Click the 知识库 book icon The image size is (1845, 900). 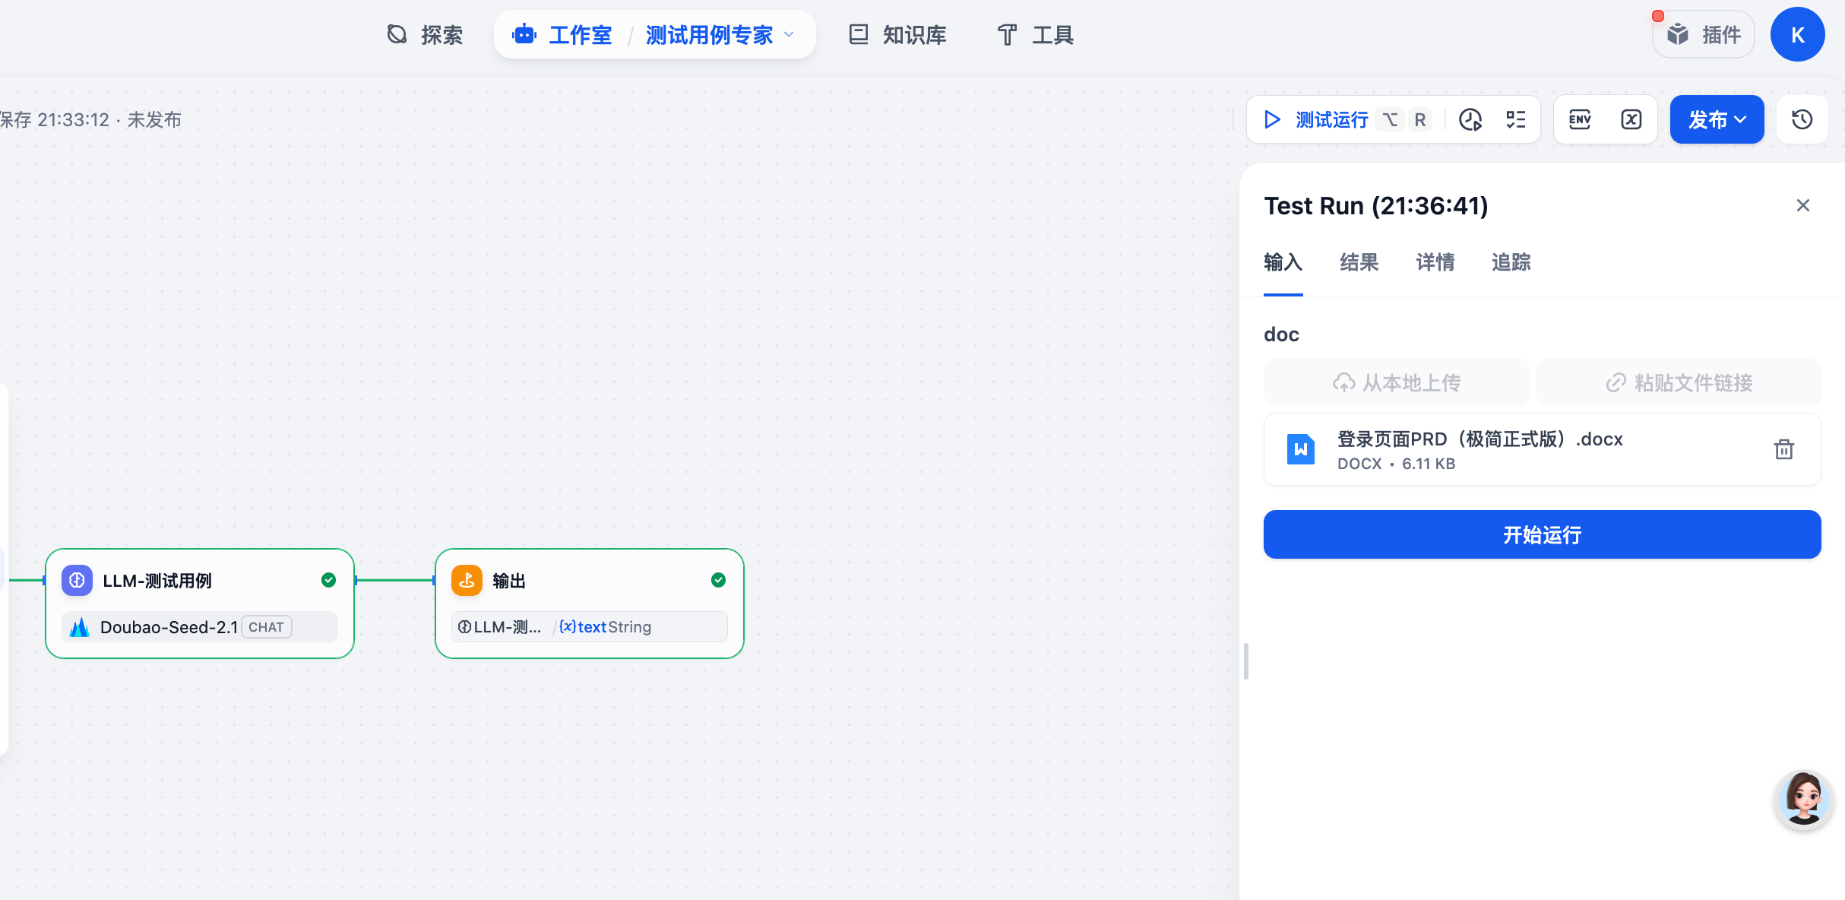pos(859,34)
